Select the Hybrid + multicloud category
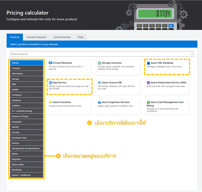 pyautogui.click(x=27, y=175)
